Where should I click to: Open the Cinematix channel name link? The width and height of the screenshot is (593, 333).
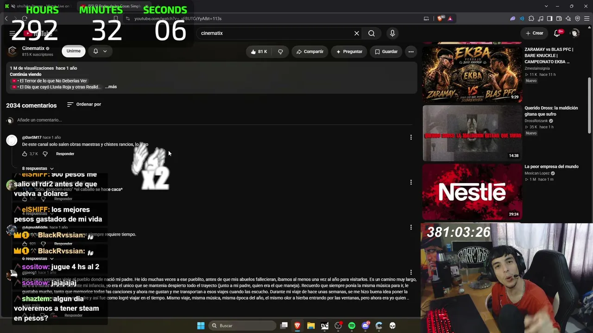33,48
